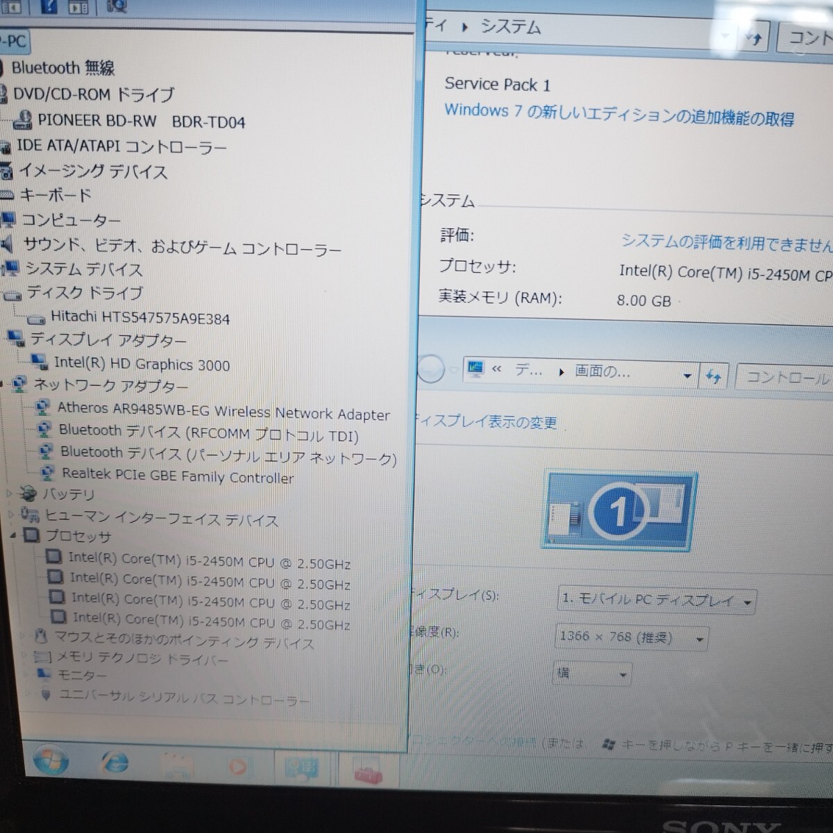Select the ディスク ドライブ tree item
Image resolution: width=833 pixels, height=833 pixels.
(x=85, y=293)
